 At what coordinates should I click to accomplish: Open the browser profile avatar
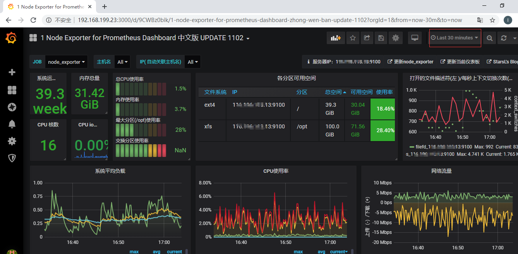(x=508, y=20)
